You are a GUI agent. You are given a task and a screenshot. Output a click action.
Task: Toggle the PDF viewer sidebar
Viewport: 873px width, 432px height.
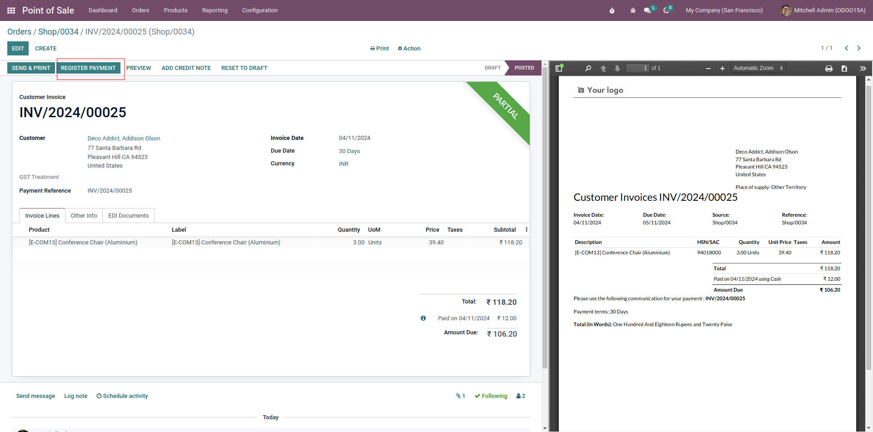(559, 68)
